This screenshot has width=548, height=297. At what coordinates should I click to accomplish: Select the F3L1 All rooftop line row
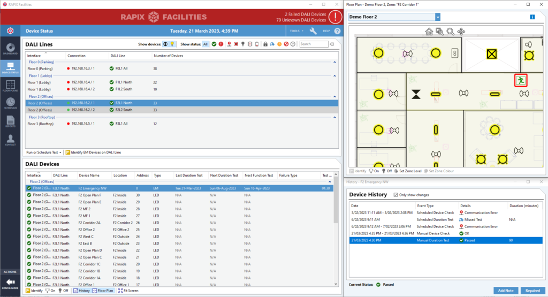tap(182, 124)
